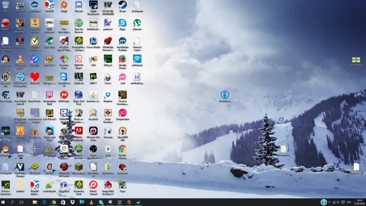
Task: Launch Game Dev Tycoon desktop shortcut
Action: point(35,26)
